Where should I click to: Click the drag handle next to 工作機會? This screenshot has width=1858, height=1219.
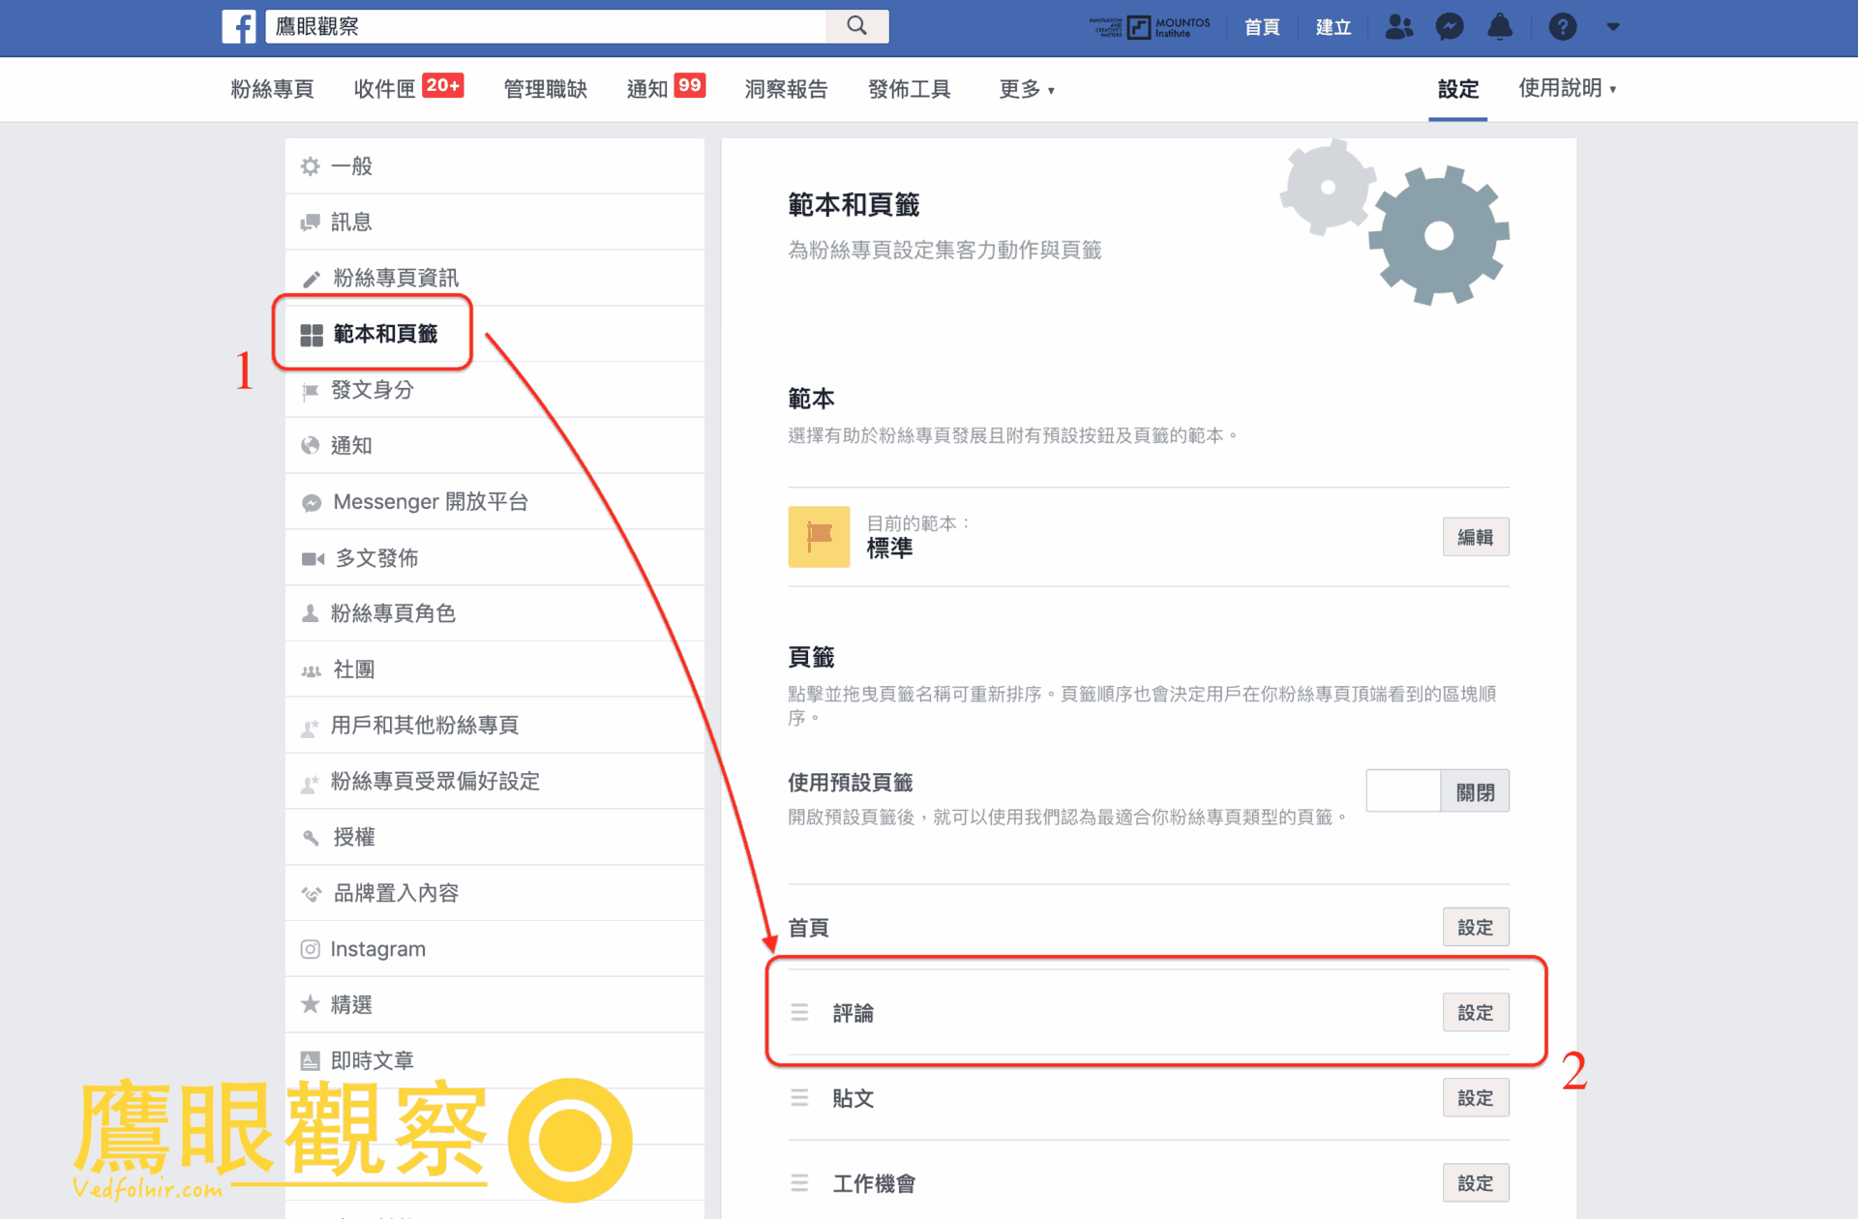point(799,1182)
